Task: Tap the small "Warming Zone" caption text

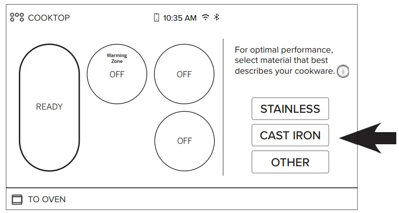Action: coord(117,58)
